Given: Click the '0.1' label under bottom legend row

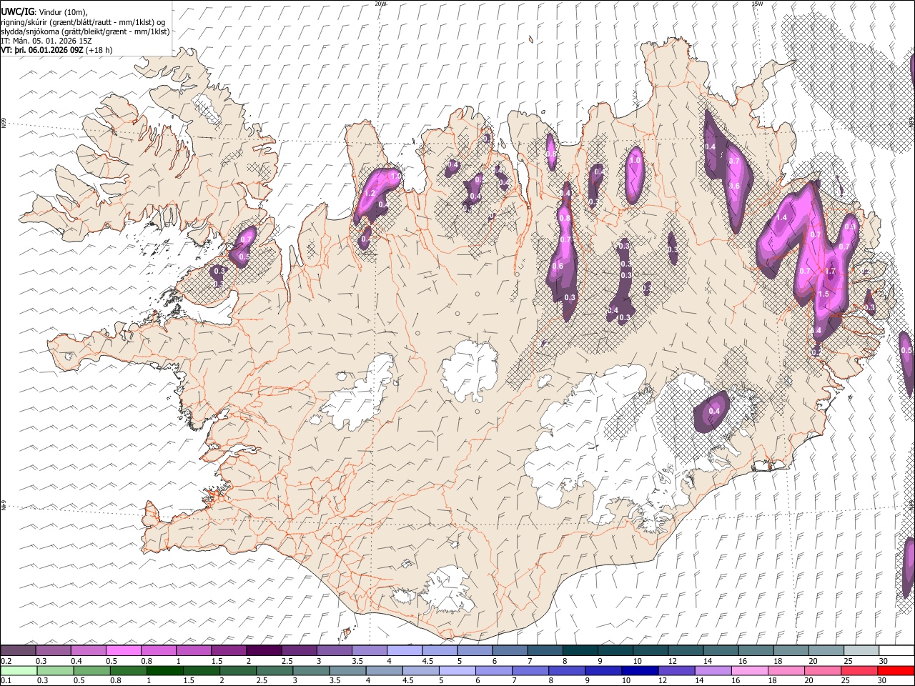Looking at the screenshot, I should coord(6,680).
